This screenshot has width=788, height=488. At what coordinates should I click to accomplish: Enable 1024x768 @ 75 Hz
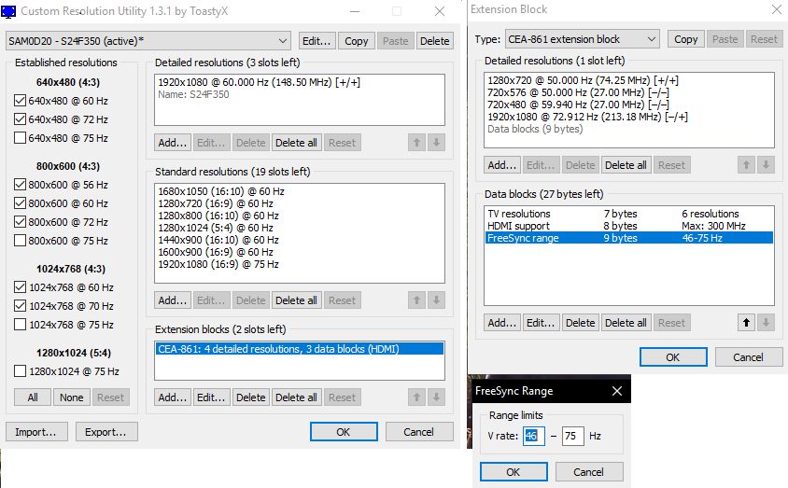click(x=20, y=325)
